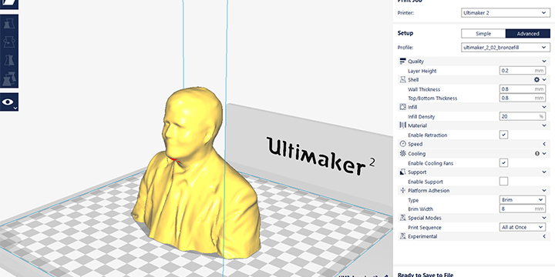This screenshot has width=555, height=277.
Task: Click the Experimental category icon
Action: [x=402, y=236]
